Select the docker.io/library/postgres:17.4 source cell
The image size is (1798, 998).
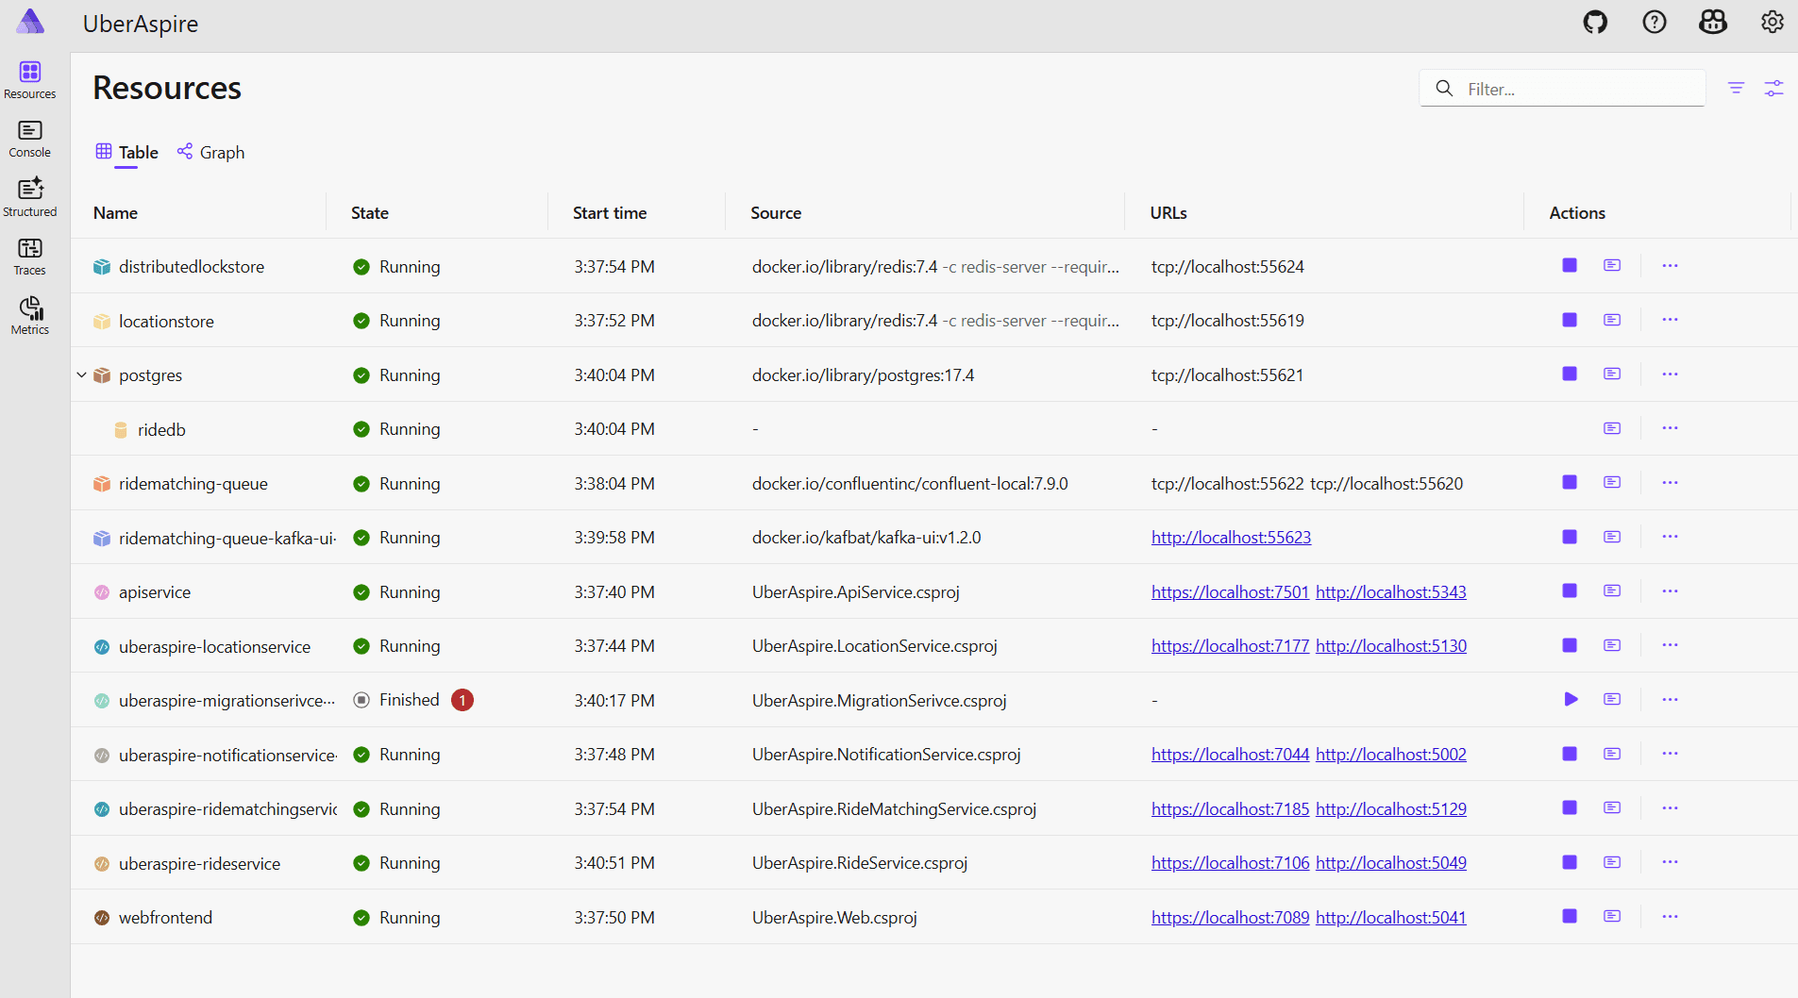coord(863,375)
